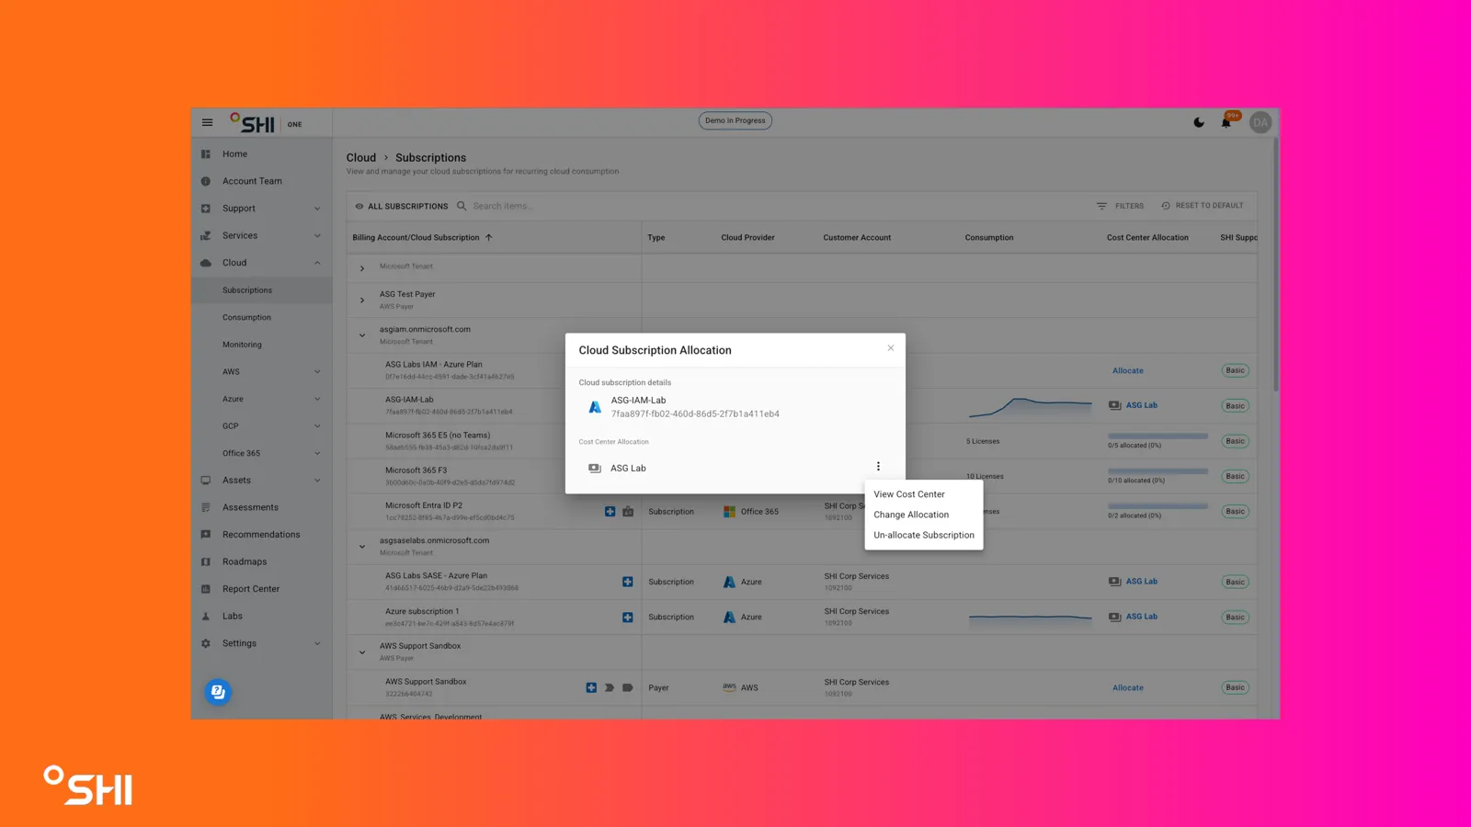
Task: Select Un-allocate Subscription menu option
Action: tap(924, 535)
